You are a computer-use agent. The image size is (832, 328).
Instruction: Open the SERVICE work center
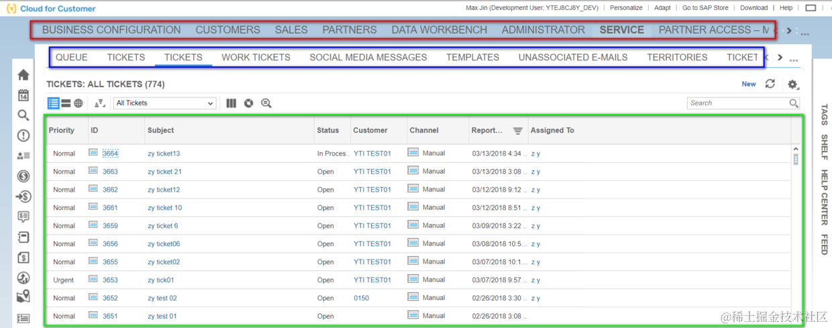pos(622,30)
